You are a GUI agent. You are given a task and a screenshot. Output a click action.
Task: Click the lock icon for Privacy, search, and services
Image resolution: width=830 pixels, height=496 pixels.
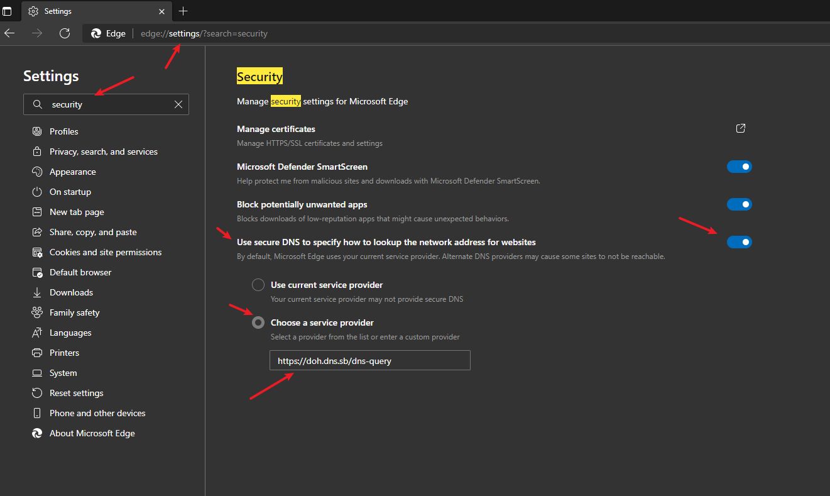(x=37, y=152)
